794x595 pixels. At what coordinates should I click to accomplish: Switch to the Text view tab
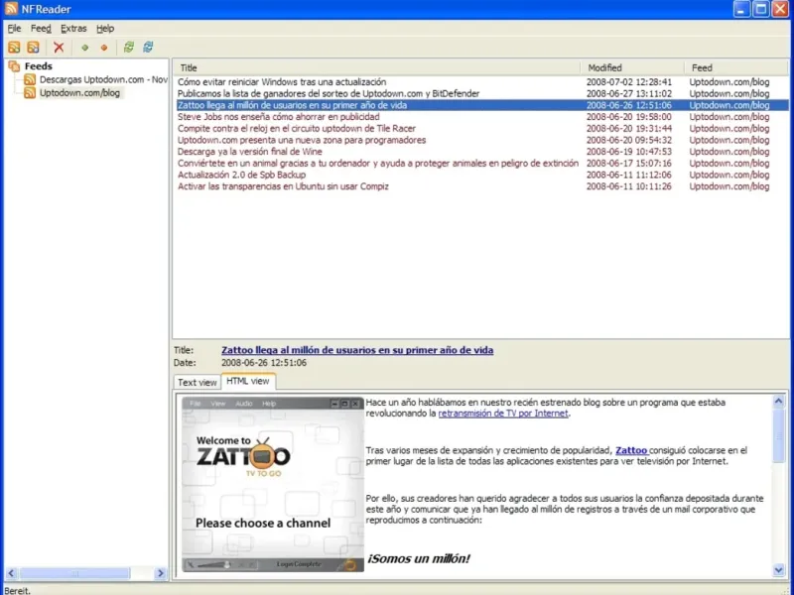click(x=197, y=383)
